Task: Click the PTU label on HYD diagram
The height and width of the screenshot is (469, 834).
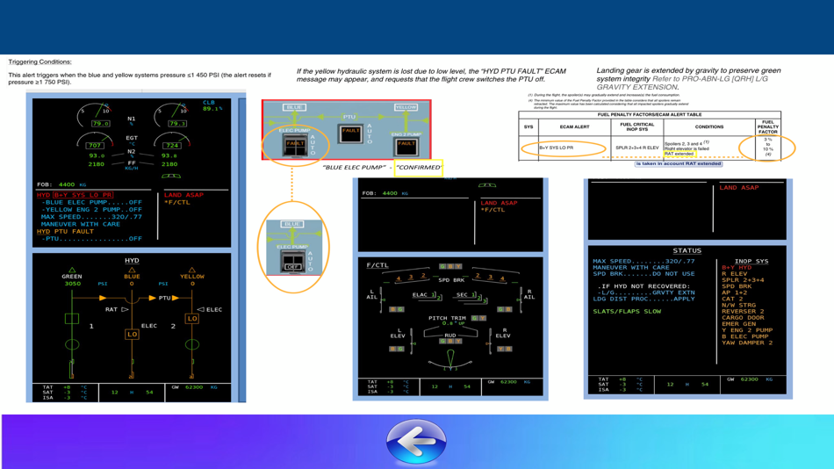Action: (x=165, y=298)
